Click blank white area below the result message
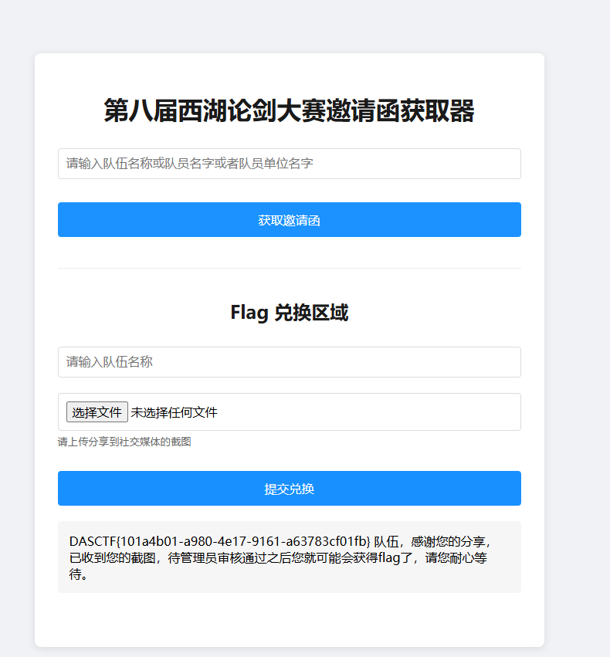 coord(289,620)
